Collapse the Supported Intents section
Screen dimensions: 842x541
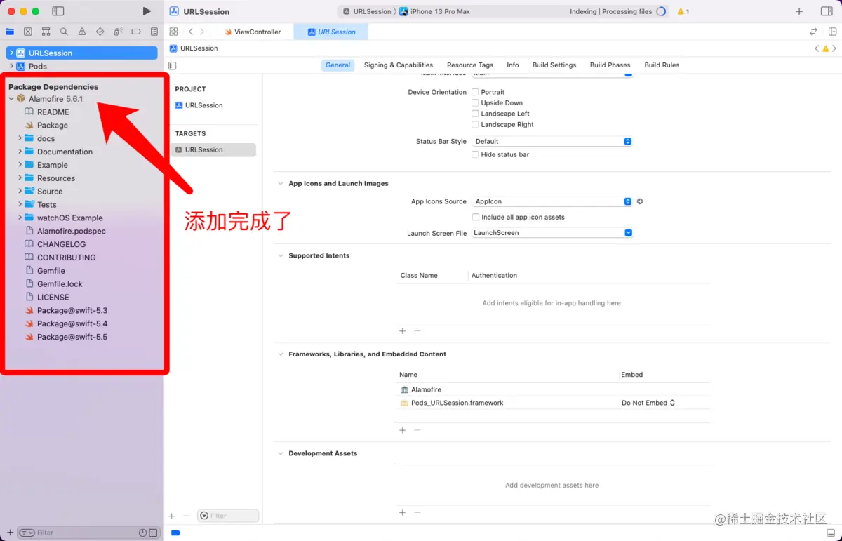click(281, 255)
